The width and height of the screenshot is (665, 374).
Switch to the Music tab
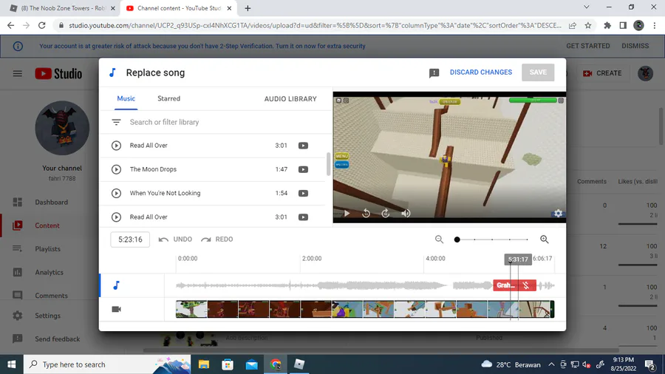126,98
